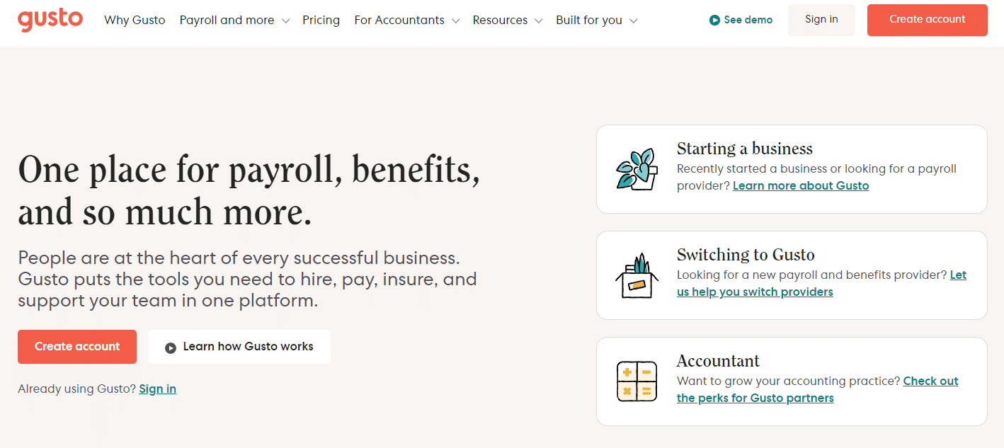The height and width of the screenshot is (448, 1004).
Task: Click Let us help you switch providers
Action: pyautogui.click(x=755, y=292)
